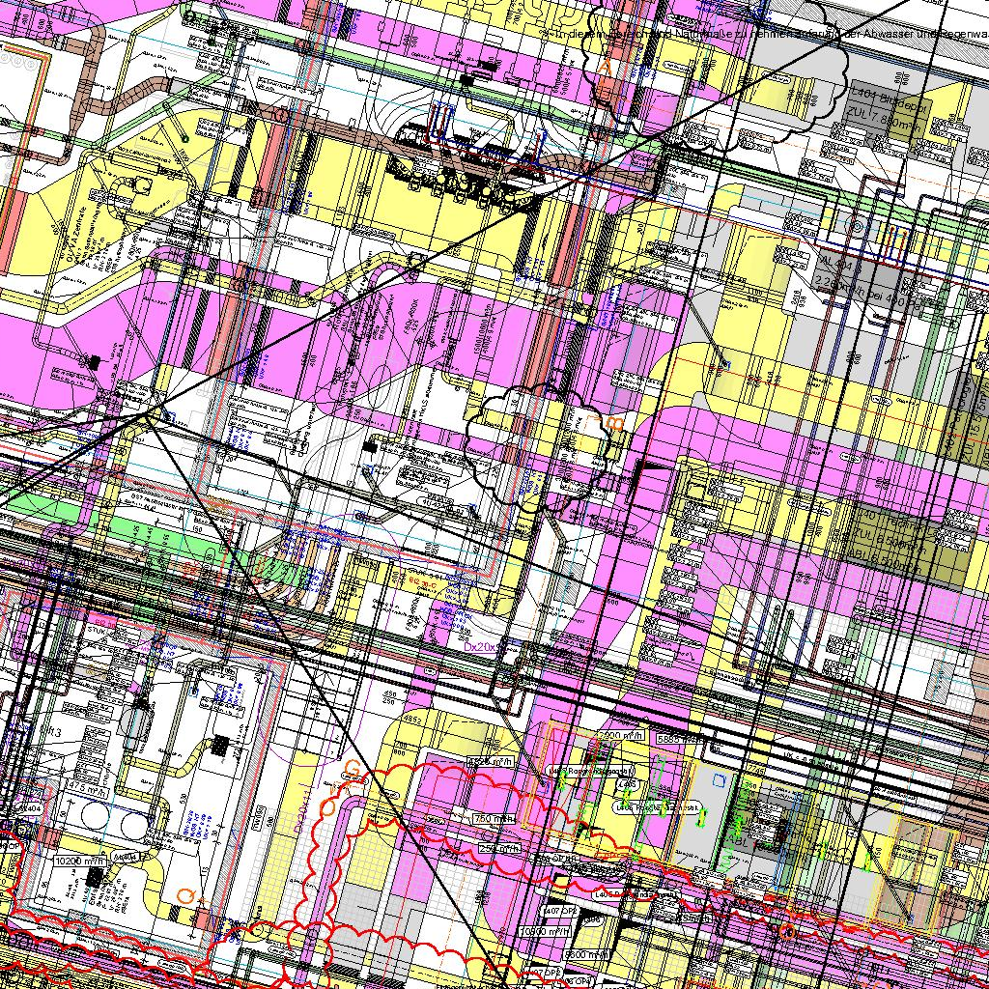Click the 750 m³/h airflow label
Image resolution: width=989 pixels, height=989 pixels.
tap(496, 819)
